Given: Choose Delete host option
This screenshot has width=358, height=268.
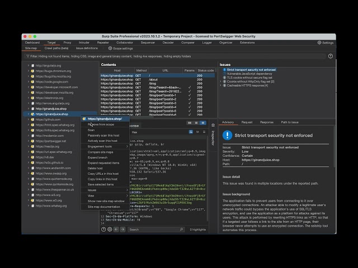Looking at the screenshot, I should tap(105, 168).
